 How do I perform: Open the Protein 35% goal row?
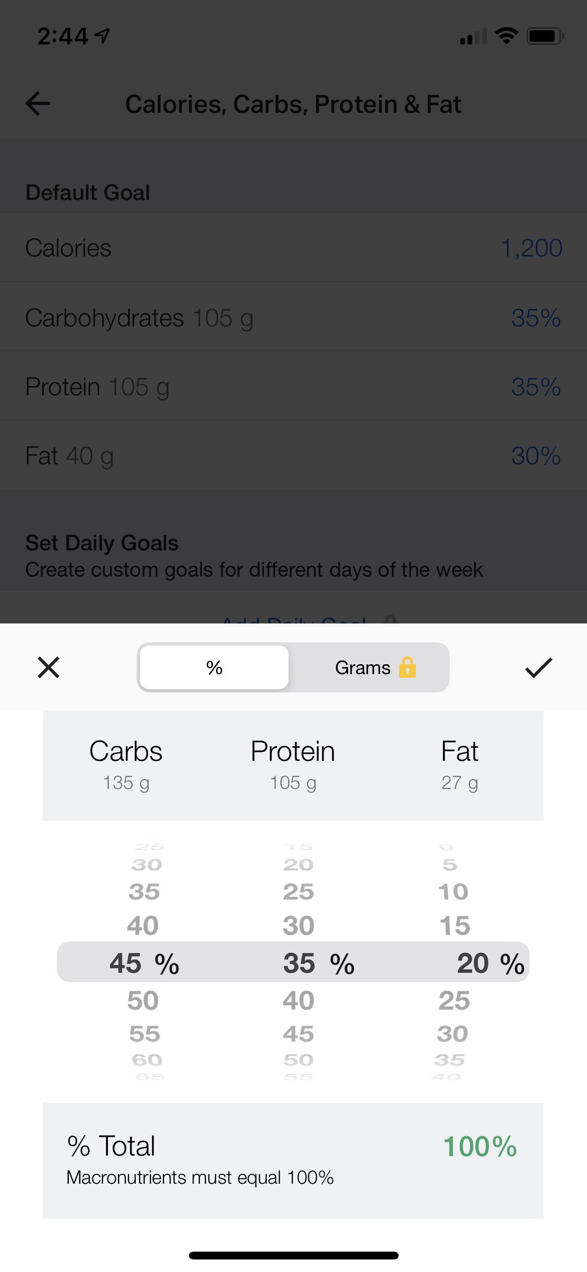pyautogui.click(x=293, y=387)
